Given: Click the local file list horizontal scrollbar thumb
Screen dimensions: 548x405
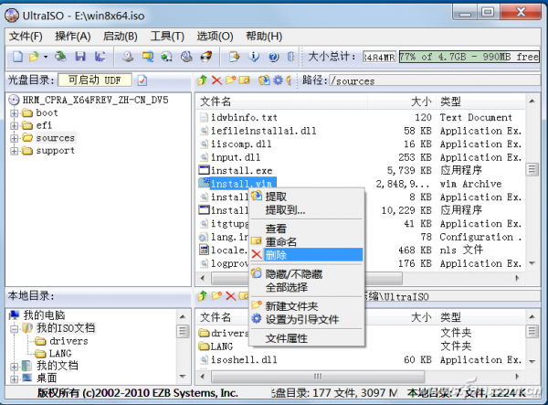Looking at the screenshot, I should 318,377.
